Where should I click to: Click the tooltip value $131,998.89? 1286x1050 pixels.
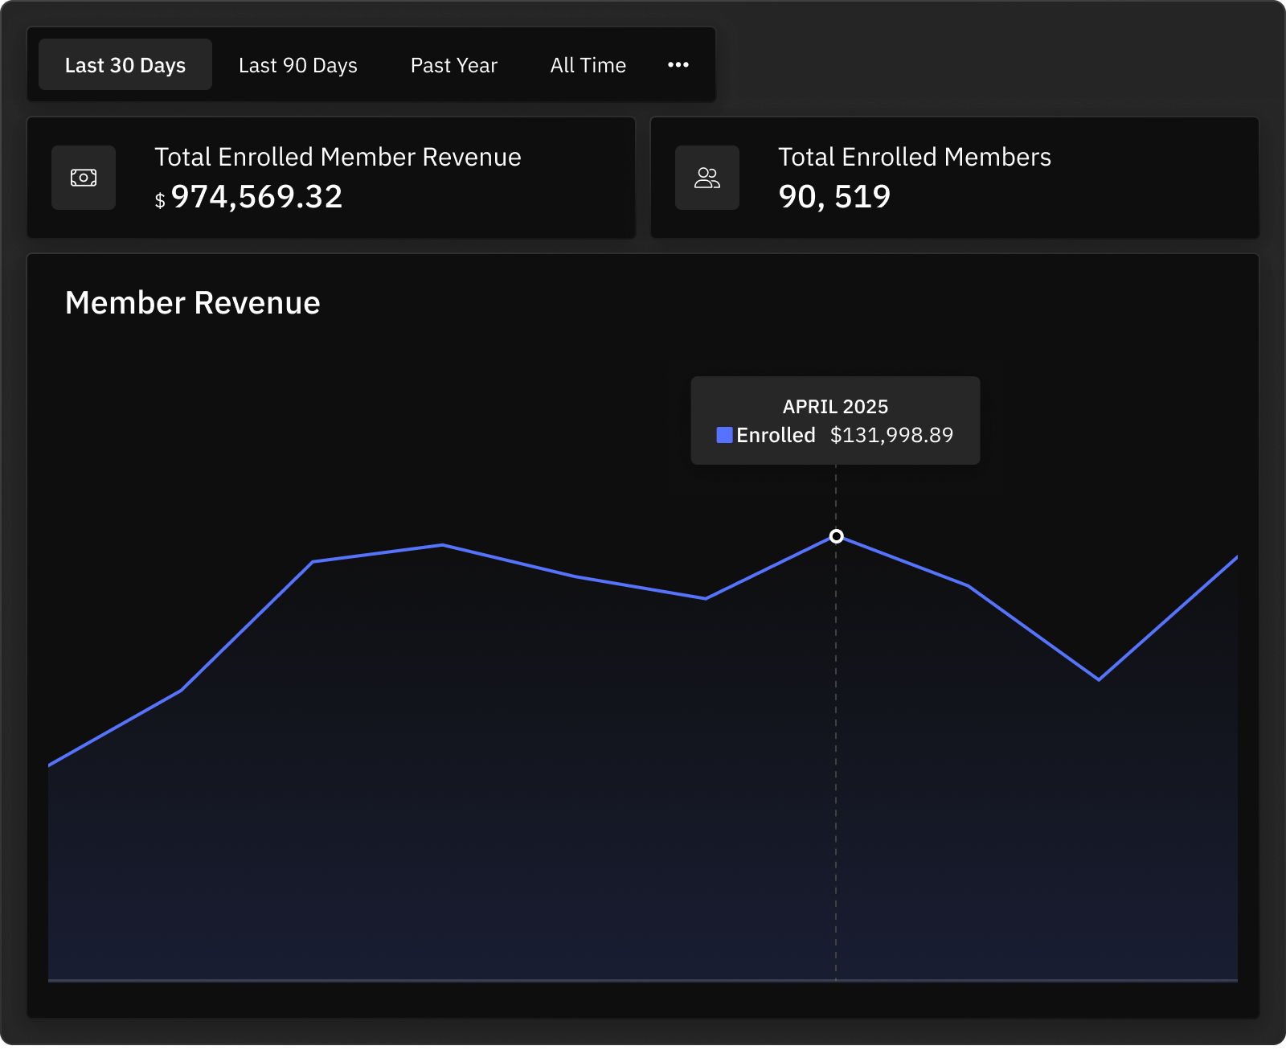pyautogui.click(x=891, y=435)
